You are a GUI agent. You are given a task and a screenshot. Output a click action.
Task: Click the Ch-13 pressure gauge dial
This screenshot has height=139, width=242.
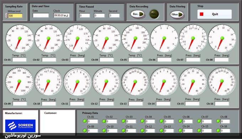click(x=135, y=82)
